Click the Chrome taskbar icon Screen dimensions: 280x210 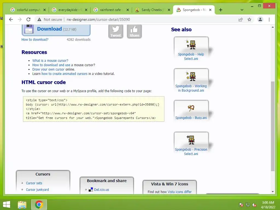point(39,205)
